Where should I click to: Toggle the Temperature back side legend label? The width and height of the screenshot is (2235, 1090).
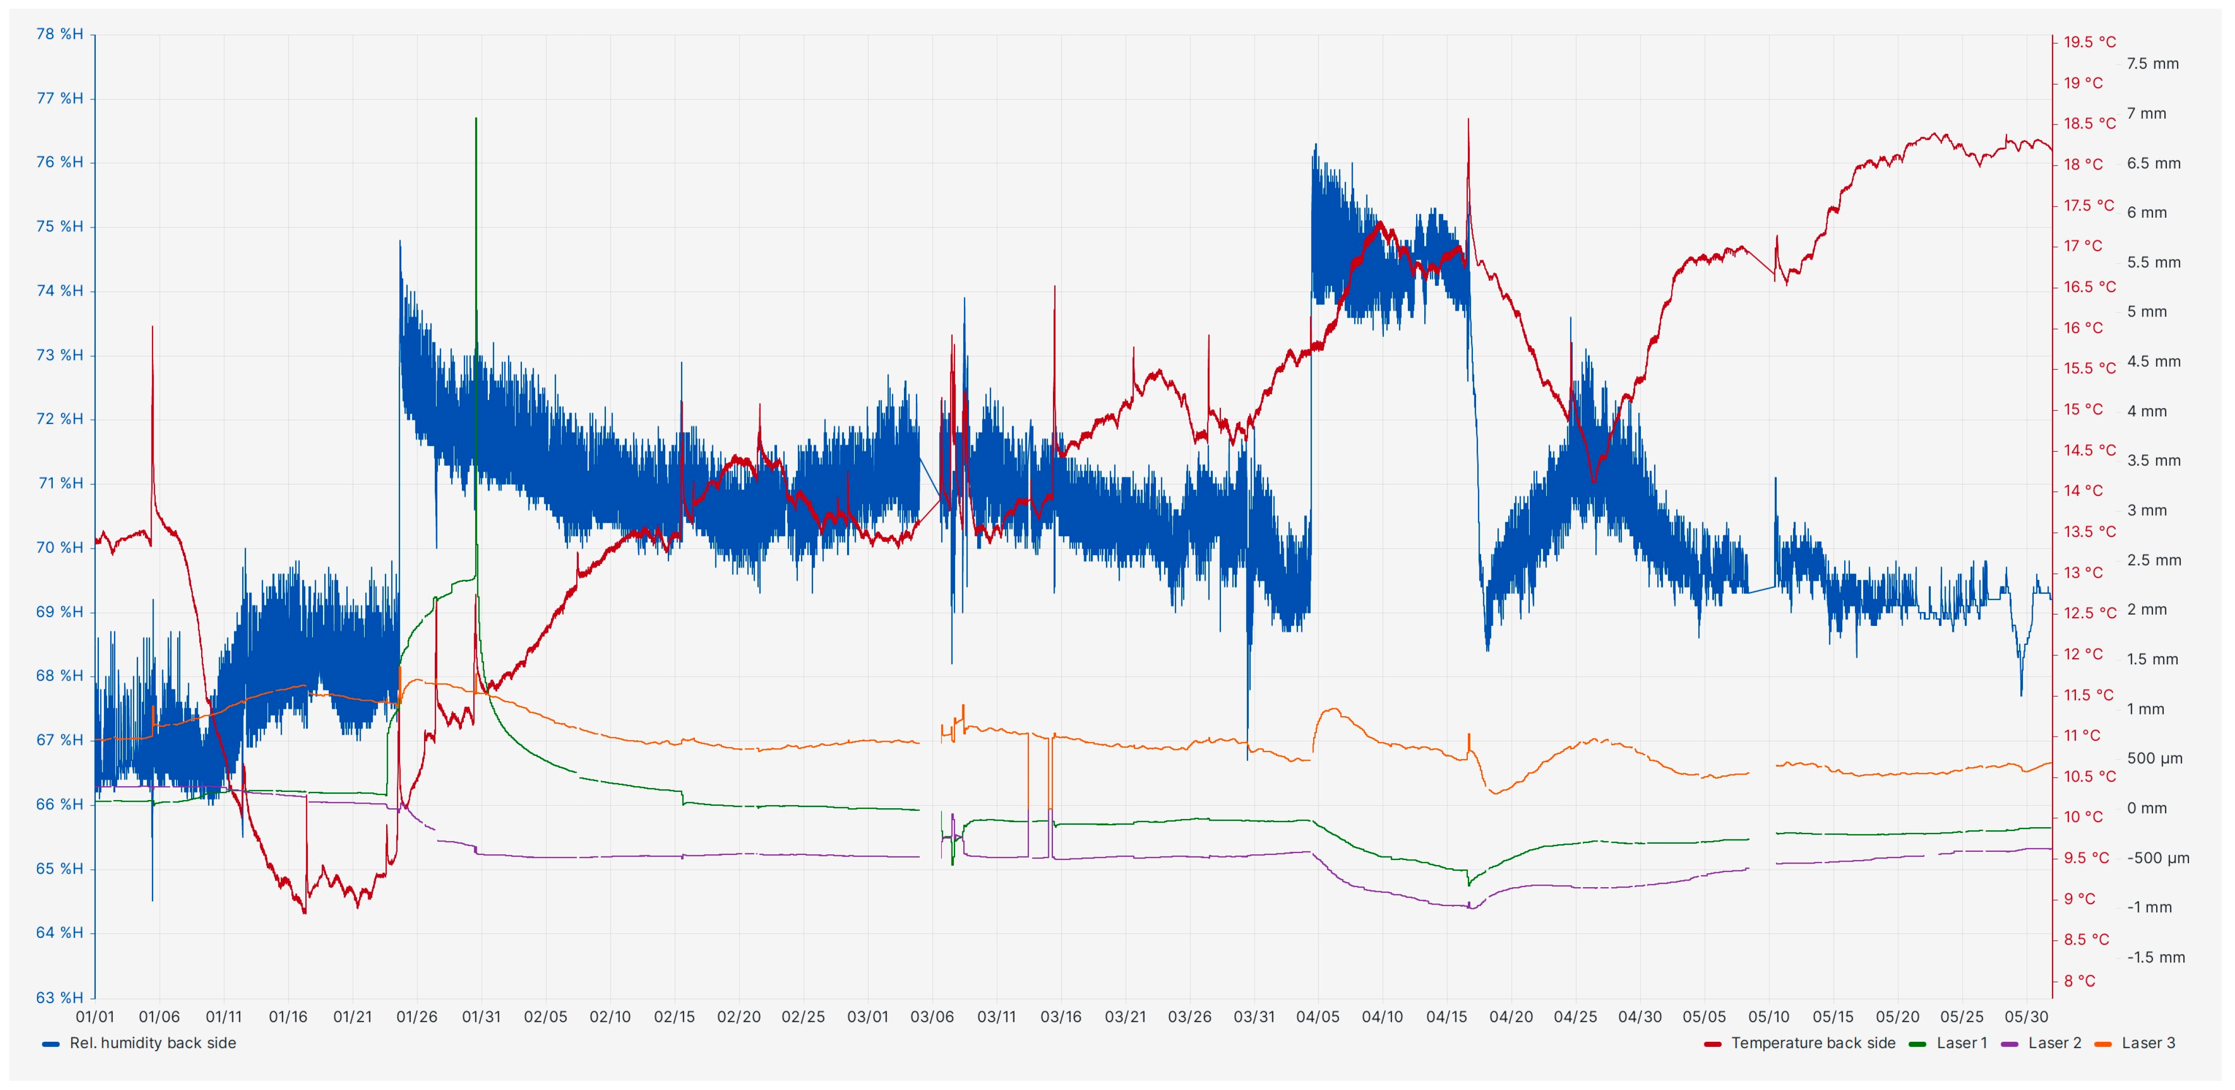click(x=1812, y=1043)
